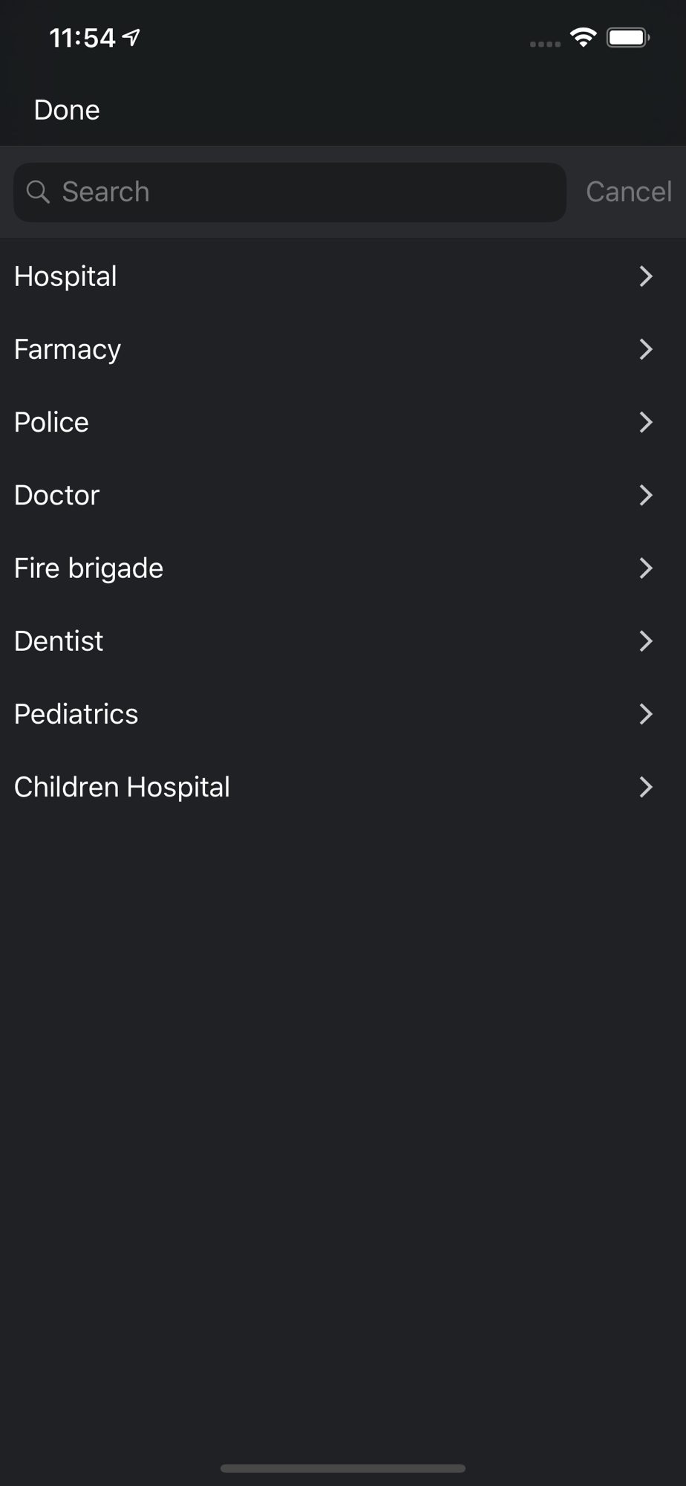Tap the Wi-Fi status icon

click(x=584, y=37)
